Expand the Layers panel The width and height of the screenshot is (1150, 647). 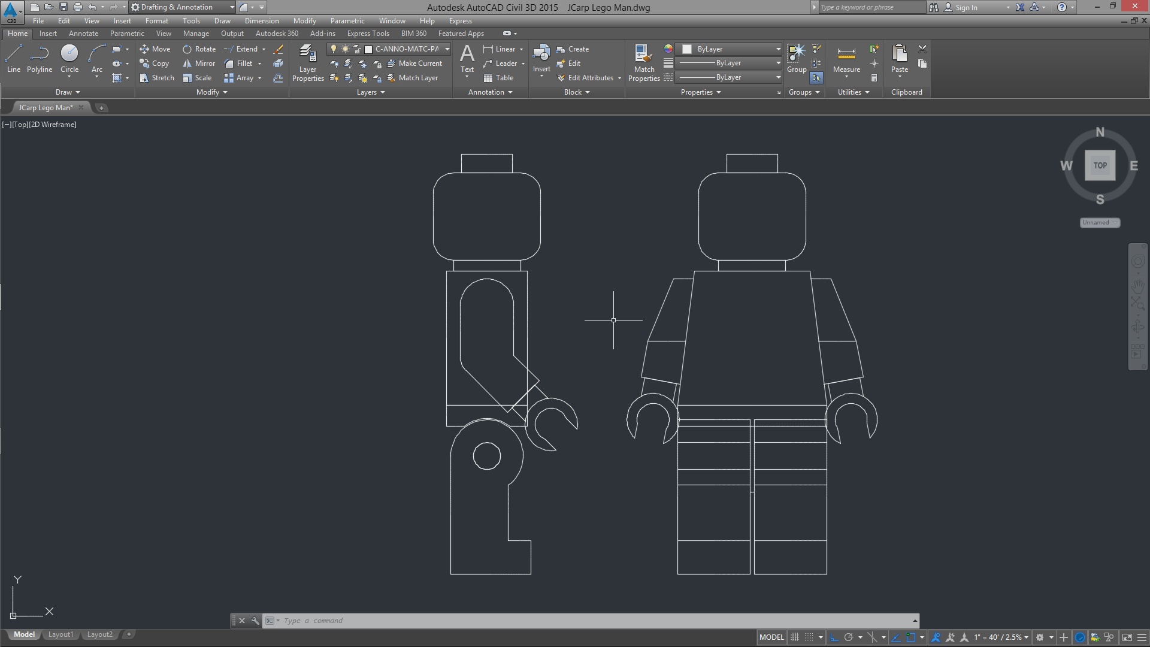(x=371, y=92)
